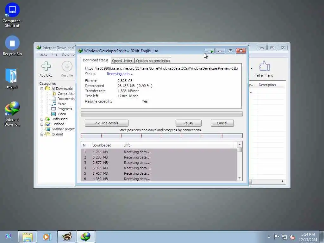This screenshot has width=324, height=243.
Task: Open the Options on completion tab
Action: click(x=153, y=61)
